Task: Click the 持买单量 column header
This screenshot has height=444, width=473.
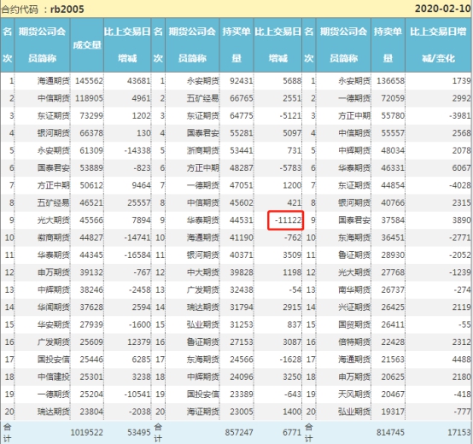Action: pyautogui.click(x=236, y=45)
